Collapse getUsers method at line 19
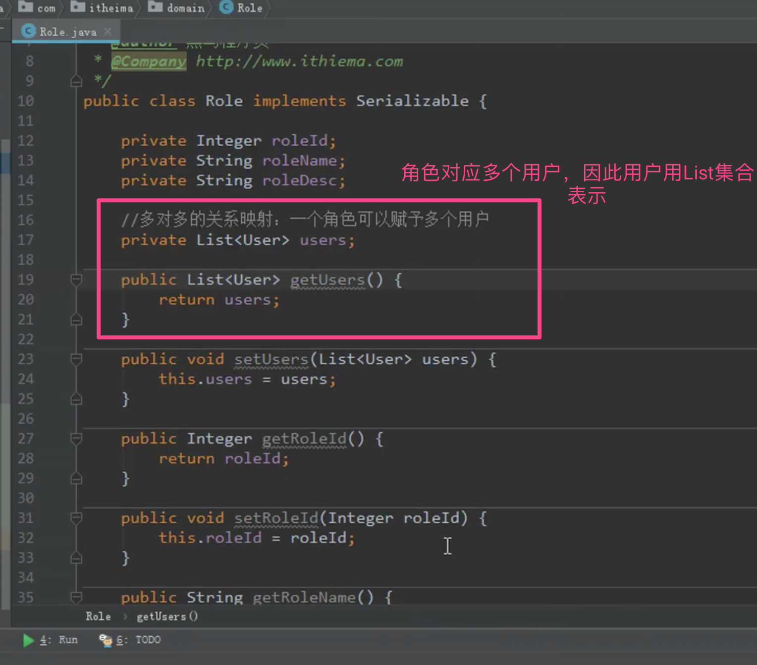 click(76, 280)
